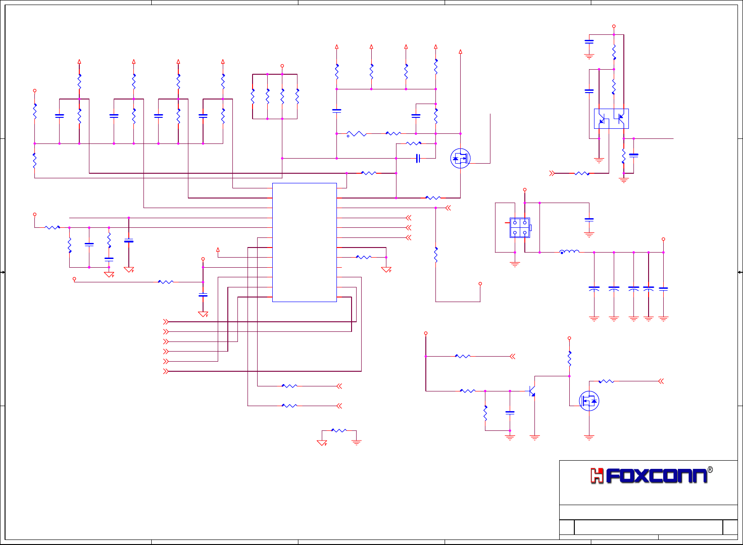Select resistor between the two bottom ground symbols
This screenshot has width=743, height=545.
339,430
